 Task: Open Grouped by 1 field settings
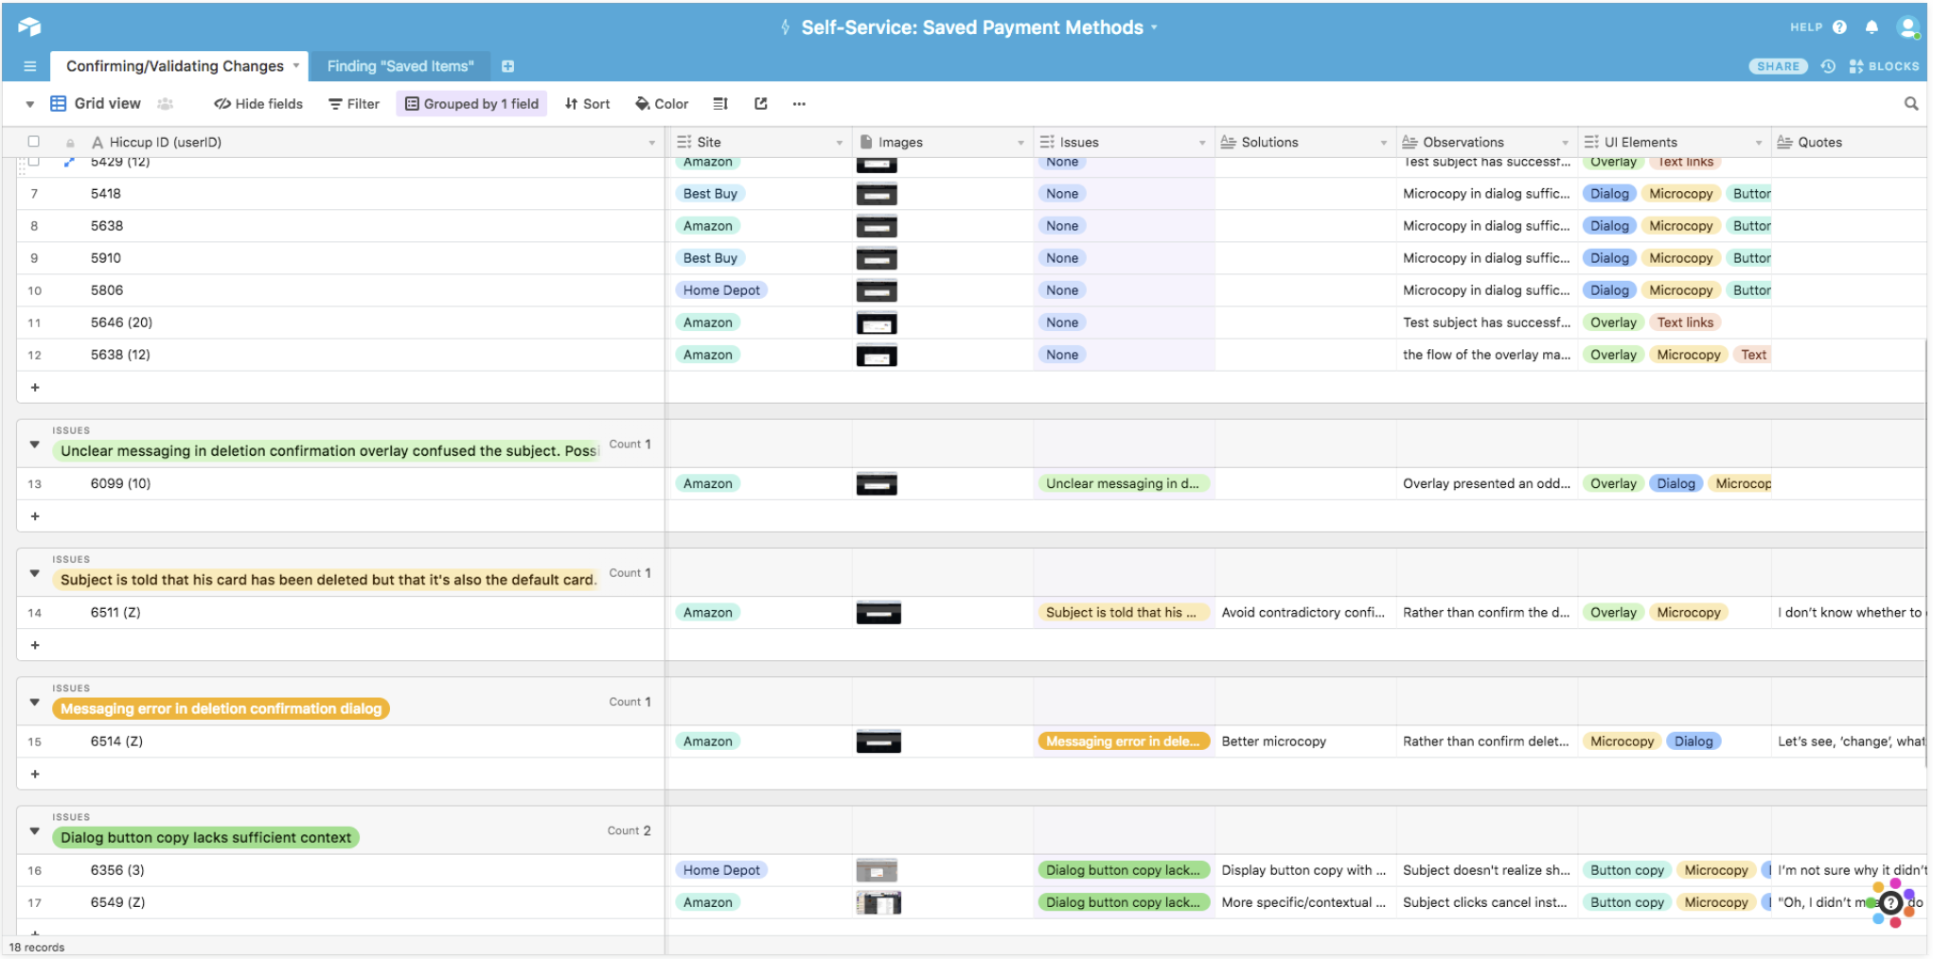point(471,104)
